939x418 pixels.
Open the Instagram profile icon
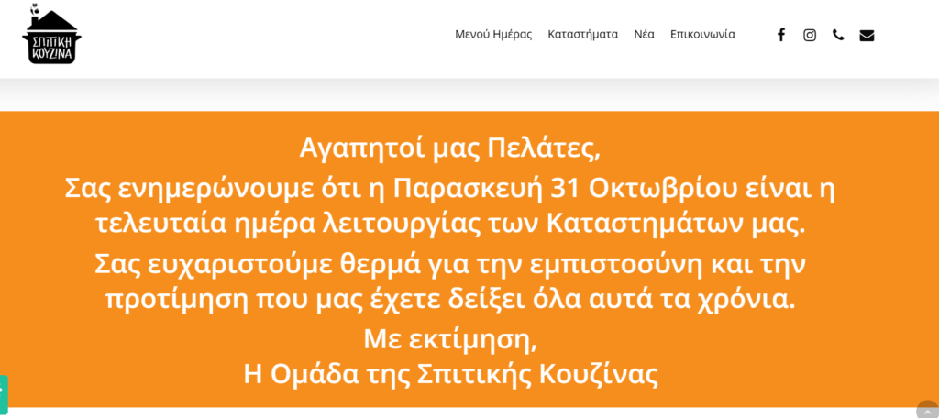coord(810,35)
